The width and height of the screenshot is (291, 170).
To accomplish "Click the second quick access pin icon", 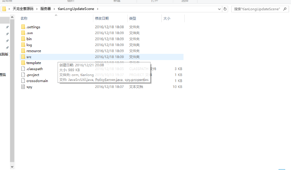I will tap(7, 34).
